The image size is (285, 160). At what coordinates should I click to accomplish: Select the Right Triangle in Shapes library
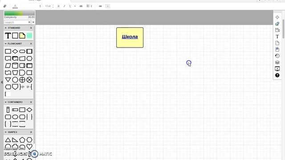[x=15, y=140]
